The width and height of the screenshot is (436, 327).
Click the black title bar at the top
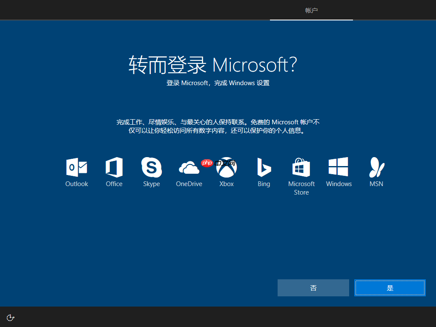(x=128, y=9)
